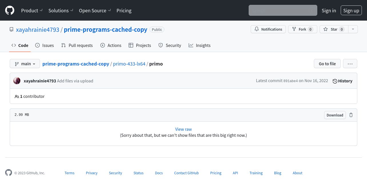Open the Solutions dropdown menu
Image resolution: width=367 pixels, height=190 pixels.
click(x=61, y=11)
